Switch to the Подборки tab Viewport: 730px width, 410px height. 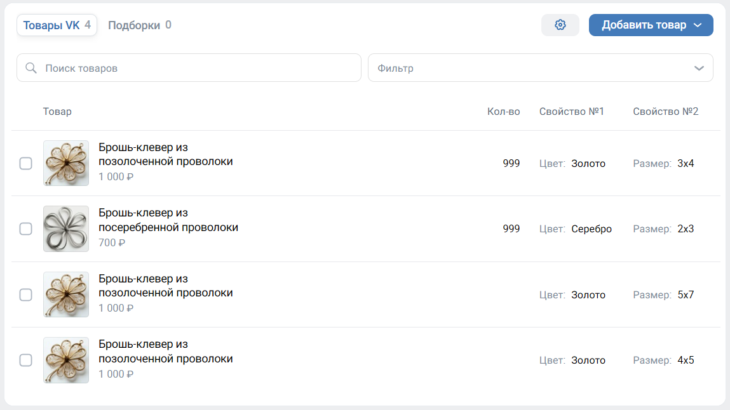[x=139, y=25]
